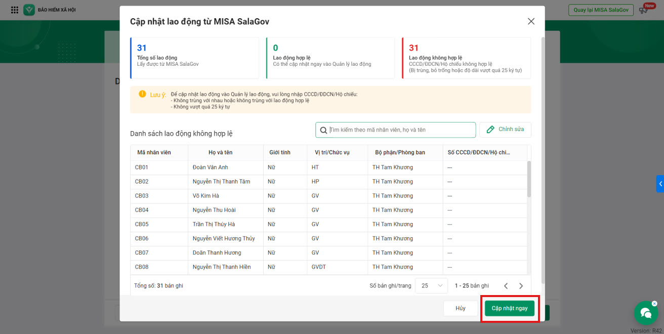Viewport: 664px width, 334px height.
Task: Open the records per page dropdown
Action: (431, 286)
